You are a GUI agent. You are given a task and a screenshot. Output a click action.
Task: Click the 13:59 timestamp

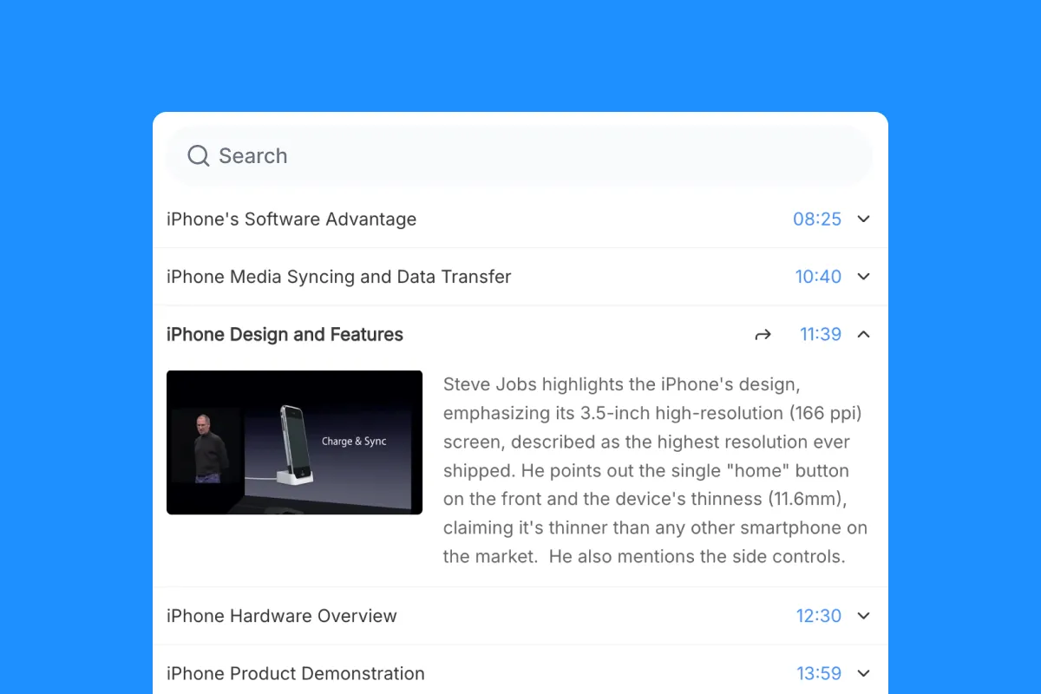click(x=818, y=673)
